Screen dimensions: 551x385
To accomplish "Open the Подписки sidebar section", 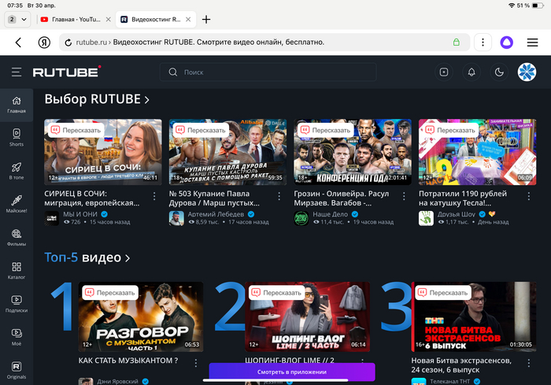I will 17,303.
